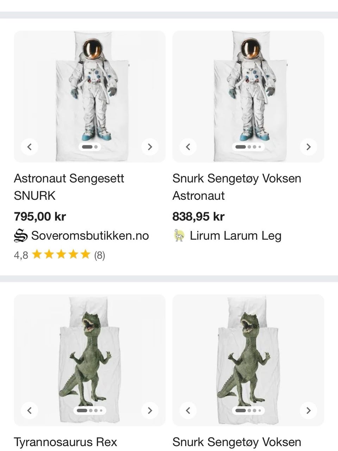Click image pagination dots on right astronaut card
The width and height of the screenshot is (338, 451).
point(248,147)
